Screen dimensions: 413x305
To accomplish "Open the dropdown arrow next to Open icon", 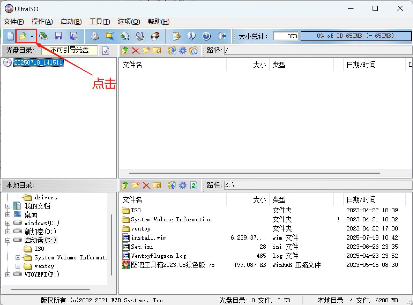I will (x=32, y=36).
